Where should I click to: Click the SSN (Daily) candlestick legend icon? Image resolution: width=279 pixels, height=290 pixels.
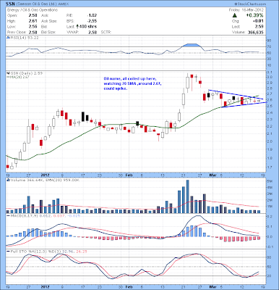tap(7, 73)
